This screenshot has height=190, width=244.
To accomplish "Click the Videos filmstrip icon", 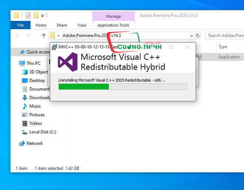I will (25, 123).
